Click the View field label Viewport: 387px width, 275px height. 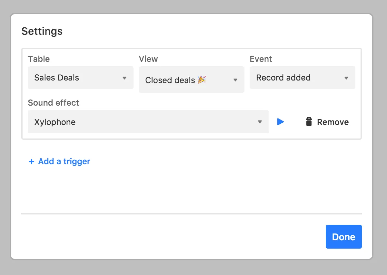(148, 59)
